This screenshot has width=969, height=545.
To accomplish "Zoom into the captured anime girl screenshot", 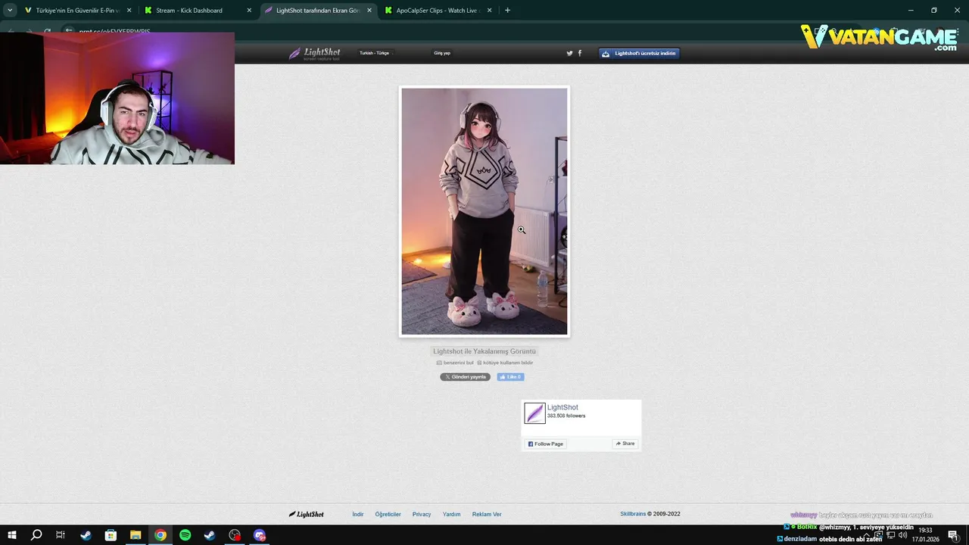I will (484, 211).
